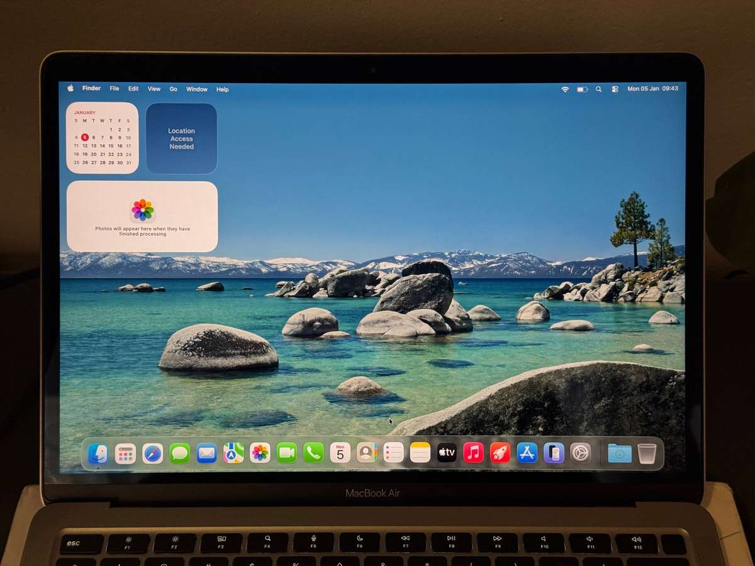The height and width of the screenshot is (566, 755).
Task: Open Messages in the Dock
Action: click(179, 453)
